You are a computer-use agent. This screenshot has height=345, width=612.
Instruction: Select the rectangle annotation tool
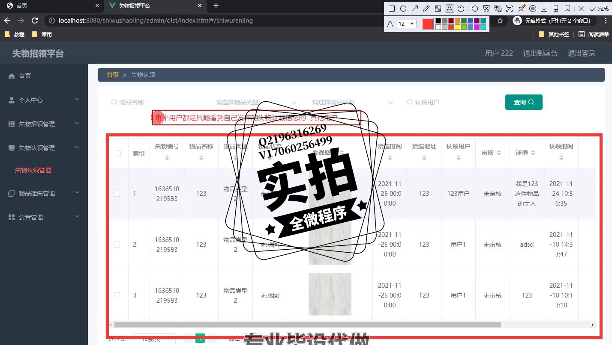point(392,9)
